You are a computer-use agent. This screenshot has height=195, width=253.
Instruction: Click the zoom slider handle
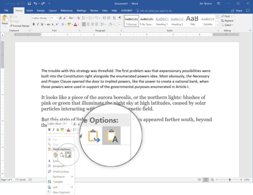[x=230, y=180]
